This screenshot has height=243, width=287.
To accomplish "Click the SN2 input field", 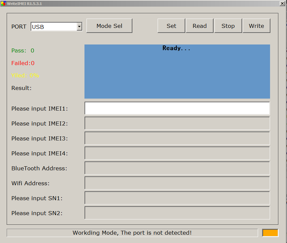I will (x=177, y=213).
